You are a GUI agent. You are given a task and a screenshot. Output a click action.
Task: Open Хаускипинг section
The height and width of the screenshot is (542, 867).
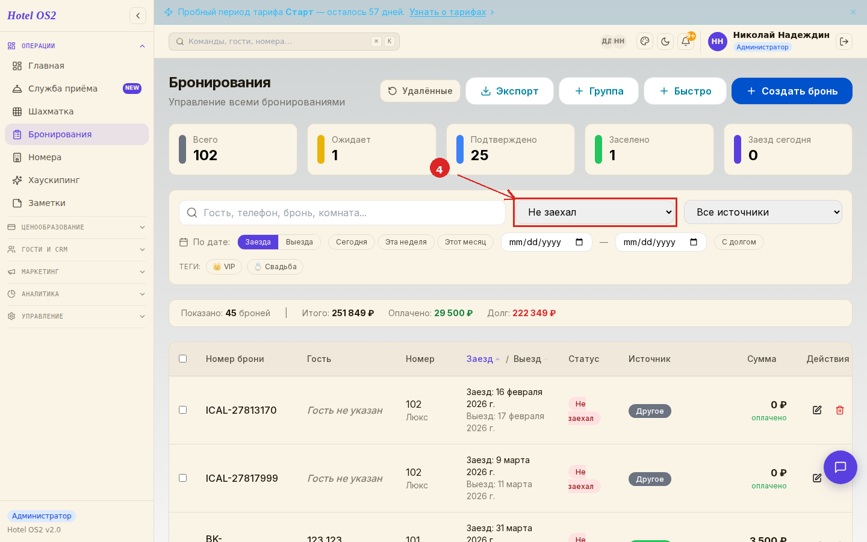pos(76,180)
